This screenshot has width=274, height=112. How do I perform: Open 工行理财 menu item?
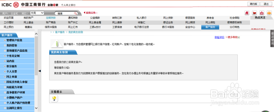tap(8, 22)
